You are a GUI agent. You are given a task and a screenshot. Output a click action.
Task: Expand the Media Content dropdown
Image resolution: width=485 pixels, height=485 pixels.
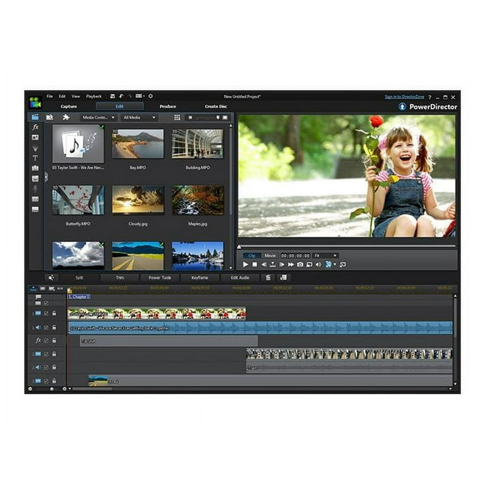point(99,117)
